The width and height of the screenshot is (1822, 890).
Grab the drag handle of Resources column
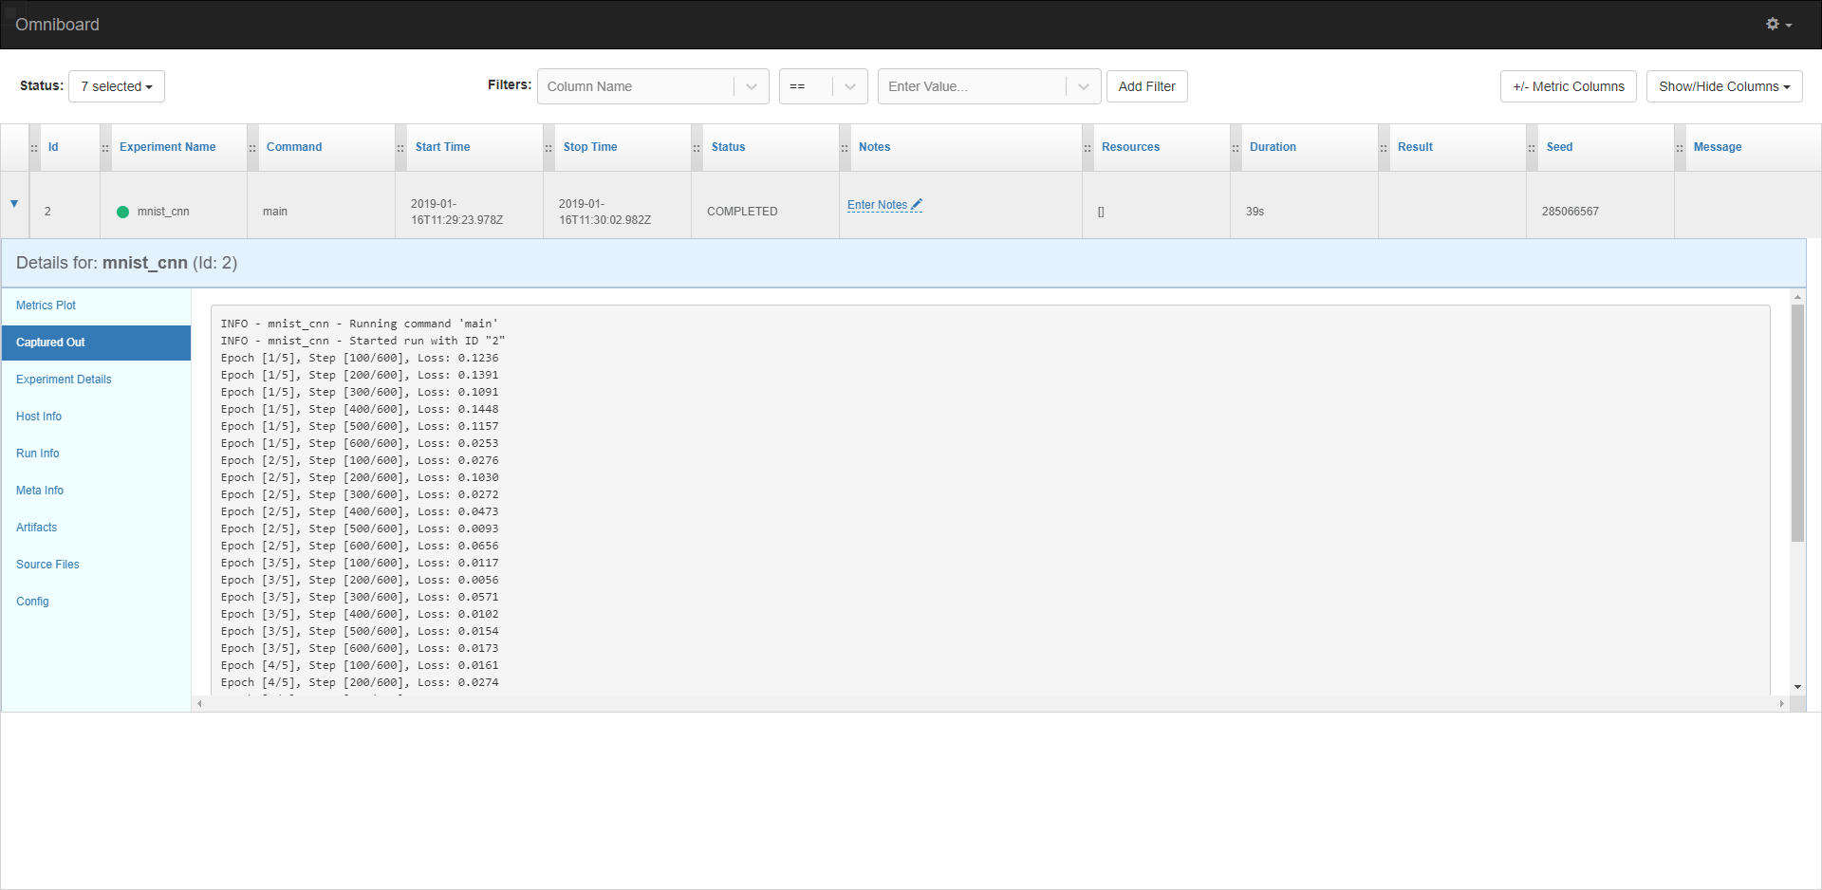[1088, 148]
